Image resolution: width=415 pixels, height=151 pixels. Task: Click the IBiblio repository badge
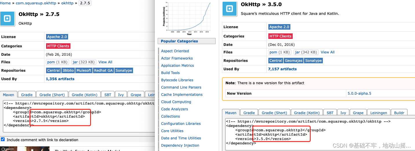click(x=68, y=70)
